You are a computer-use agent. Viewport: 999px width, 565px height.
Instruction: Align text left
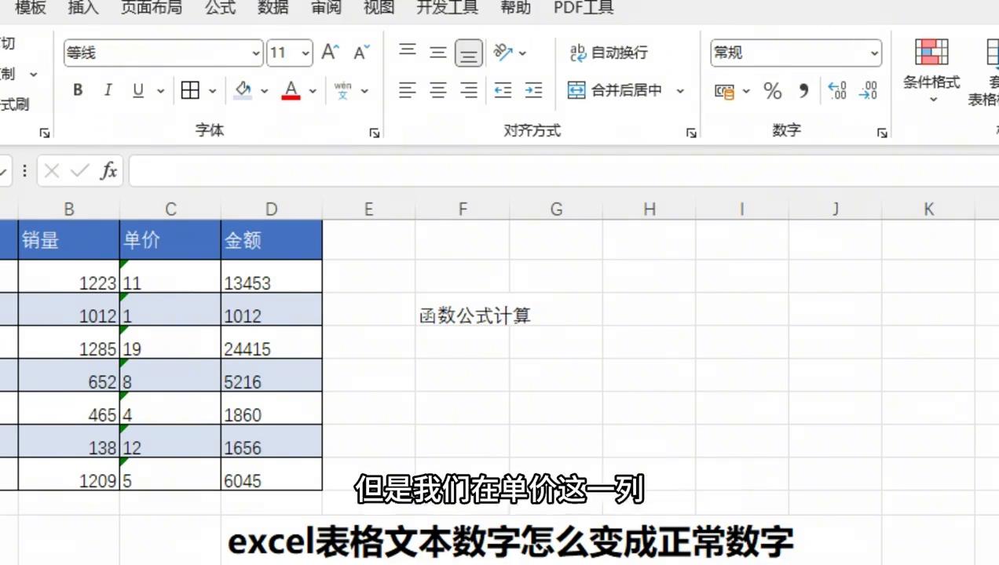407,90
